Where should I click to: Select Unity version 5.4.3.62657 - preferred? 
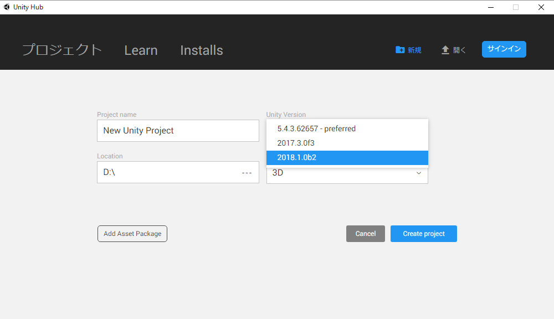click(x=347, y=128)
